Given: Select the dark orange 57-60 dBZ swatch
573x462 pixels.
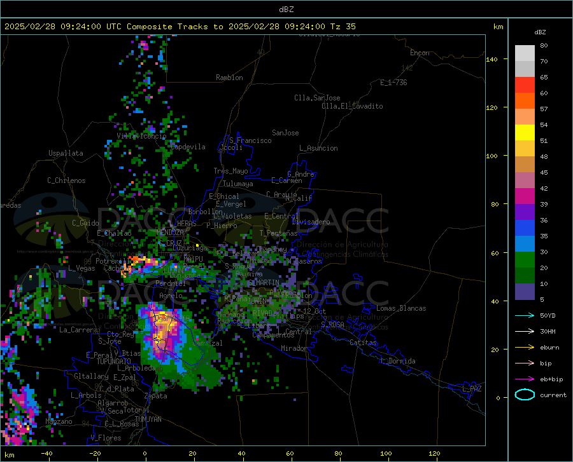Looking at the screenshot, I should point(525,101).
